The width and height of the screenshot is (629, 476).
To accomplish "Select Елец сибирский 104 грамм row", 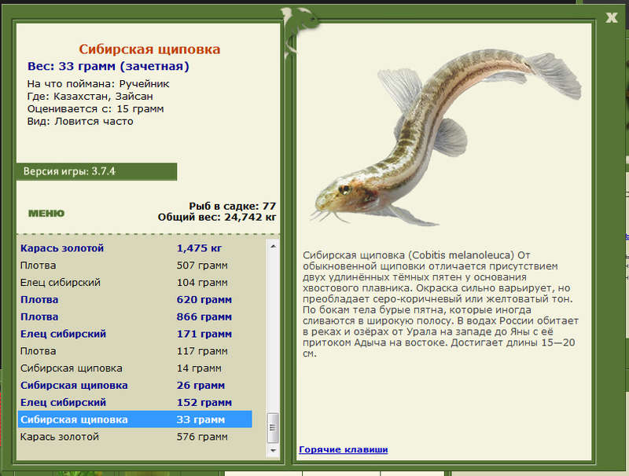I will [x=134, y=283].
